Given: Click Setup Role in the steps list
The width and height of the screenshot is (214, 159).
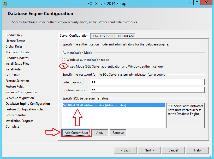Looking at the screenshot, I should click(x=13, y=75).
